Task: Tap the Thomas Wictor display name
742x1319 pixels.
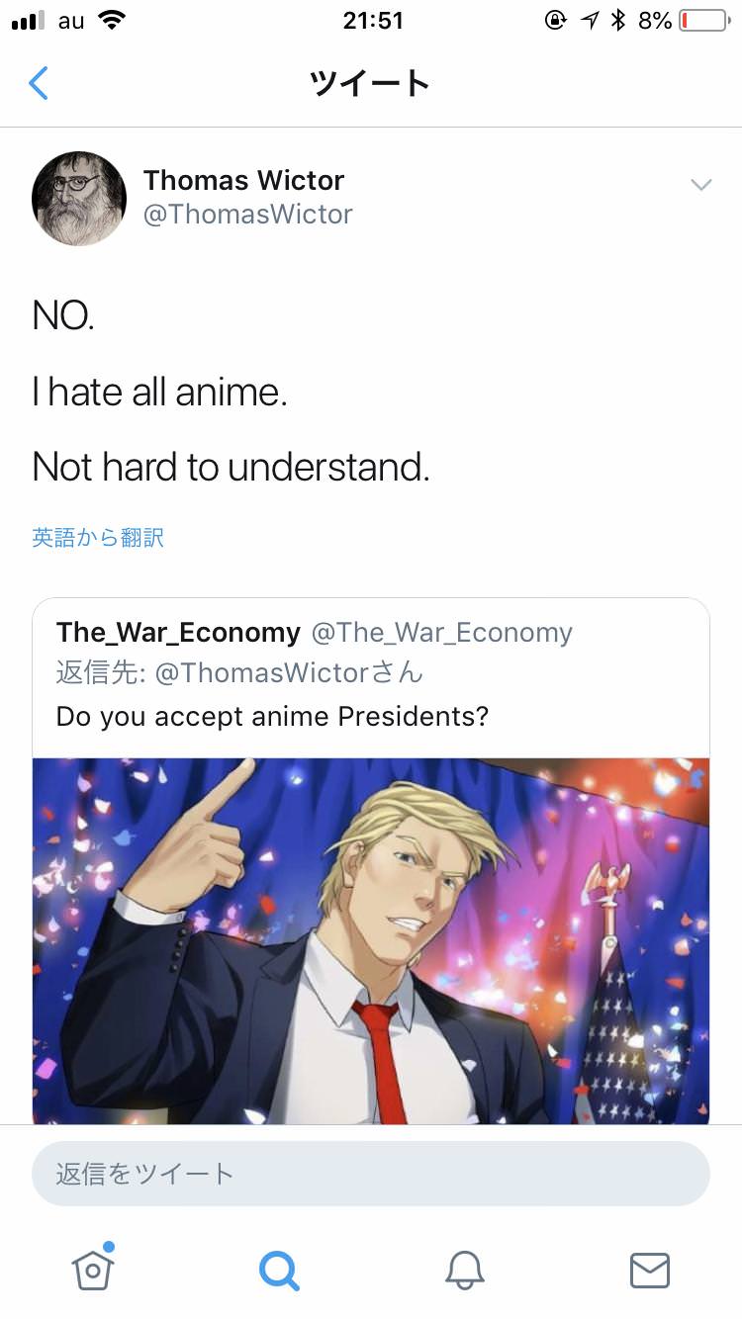Action: 243,180
